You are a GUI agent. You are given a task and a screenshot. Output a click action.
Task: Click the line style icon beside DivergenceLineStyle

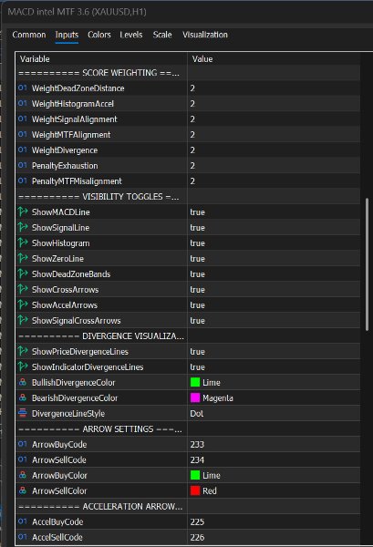point(23,413)
